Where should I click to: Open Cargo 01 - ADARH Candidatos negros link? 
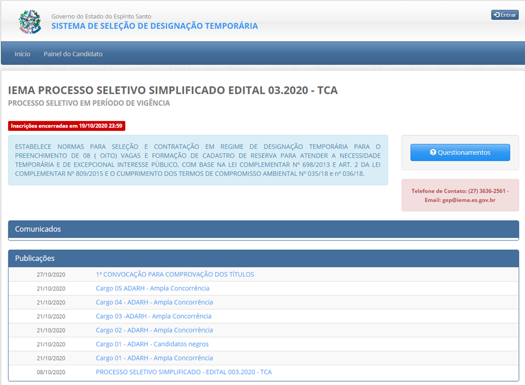pos(152,344)
